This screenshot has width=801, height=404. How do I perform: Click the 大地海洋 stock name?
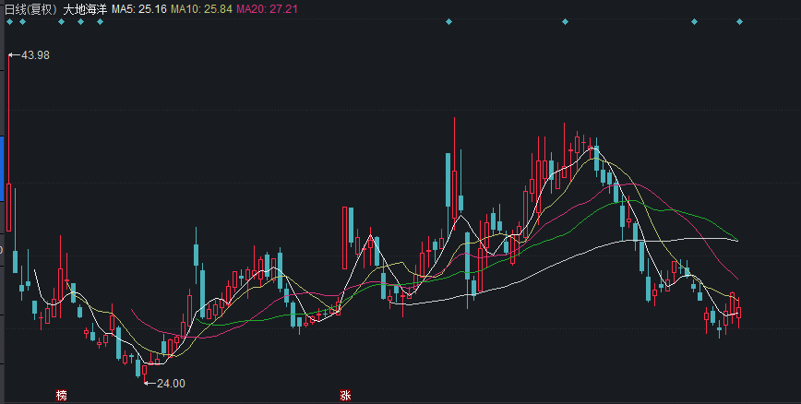pyautogui.click(x=85, y=8)
